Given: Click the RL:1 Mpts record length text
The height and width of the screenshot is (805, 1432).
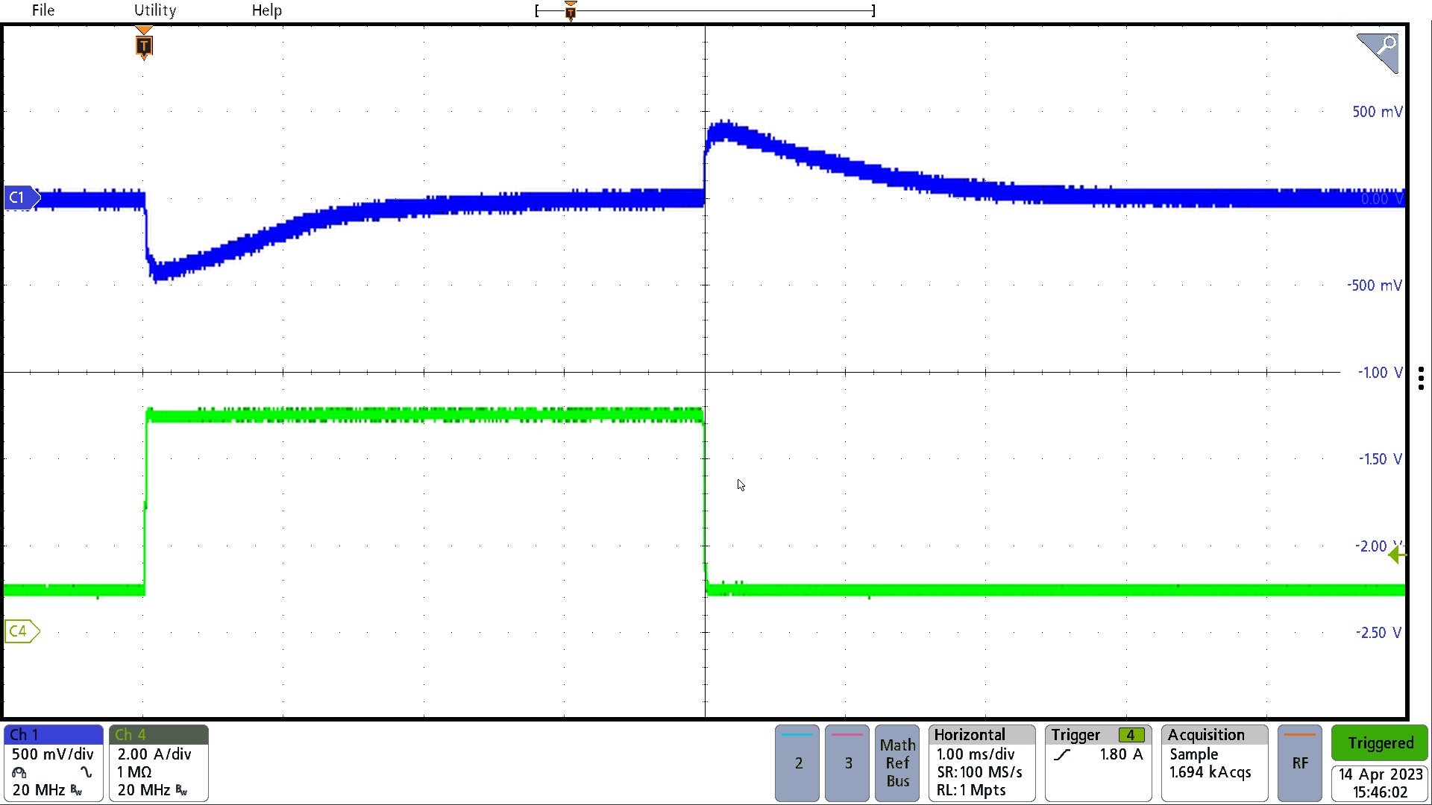Looking at the screenshot, I should (x=971, y=790).
